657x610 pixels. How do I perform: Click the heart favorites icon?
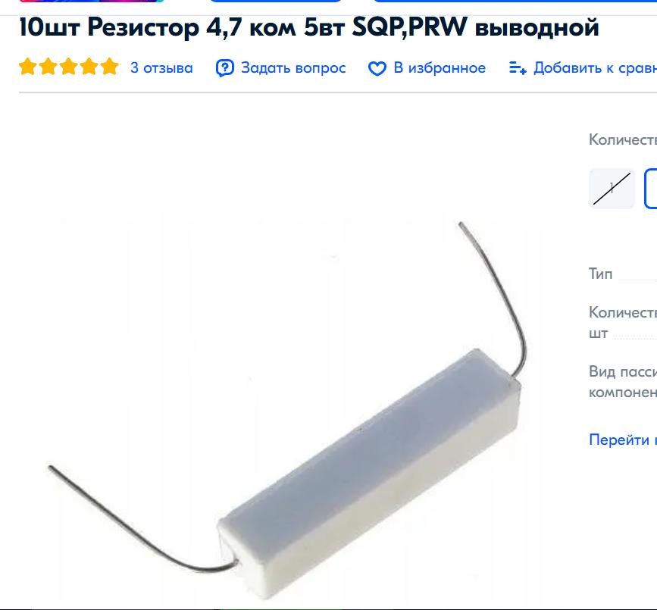[x=377, y=69]
